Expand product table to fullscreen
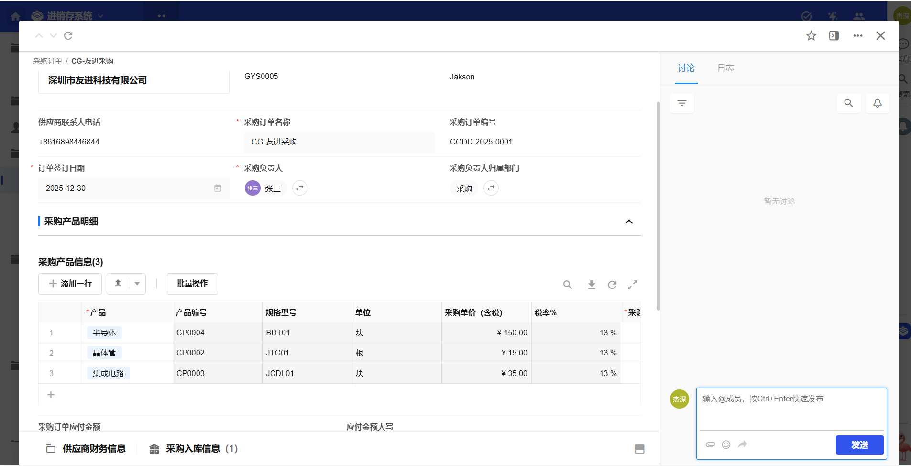 (x=632, y=285)
